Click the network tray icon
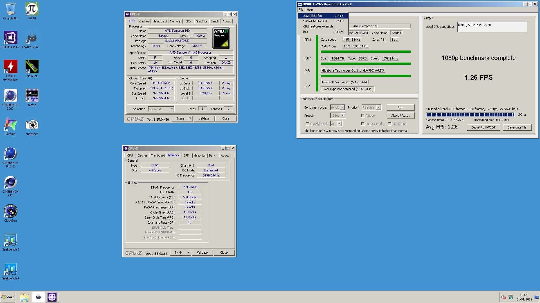 click(510, 297)
